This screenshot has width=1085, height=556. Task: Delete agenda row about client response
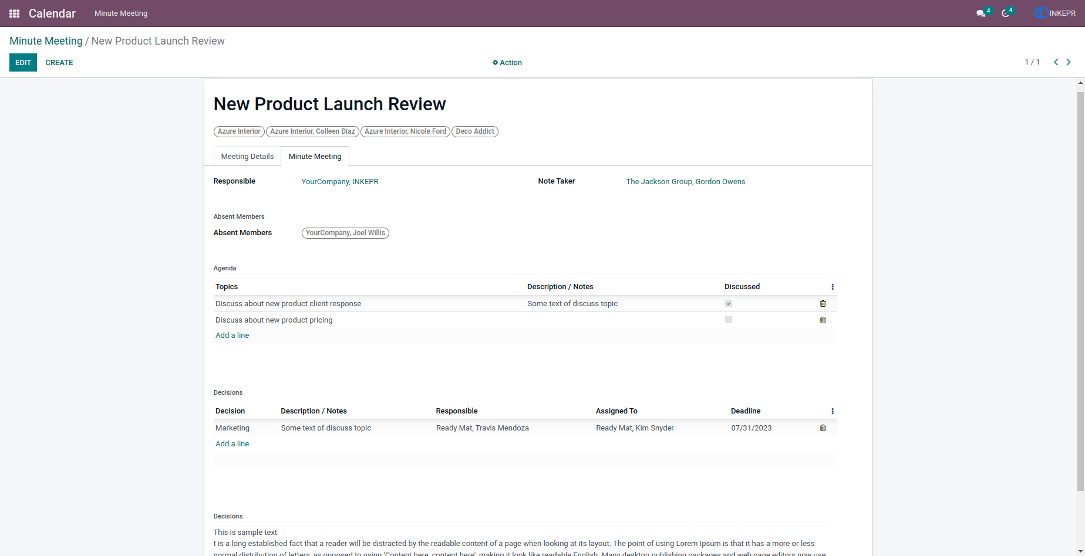[x=823, y=304]
